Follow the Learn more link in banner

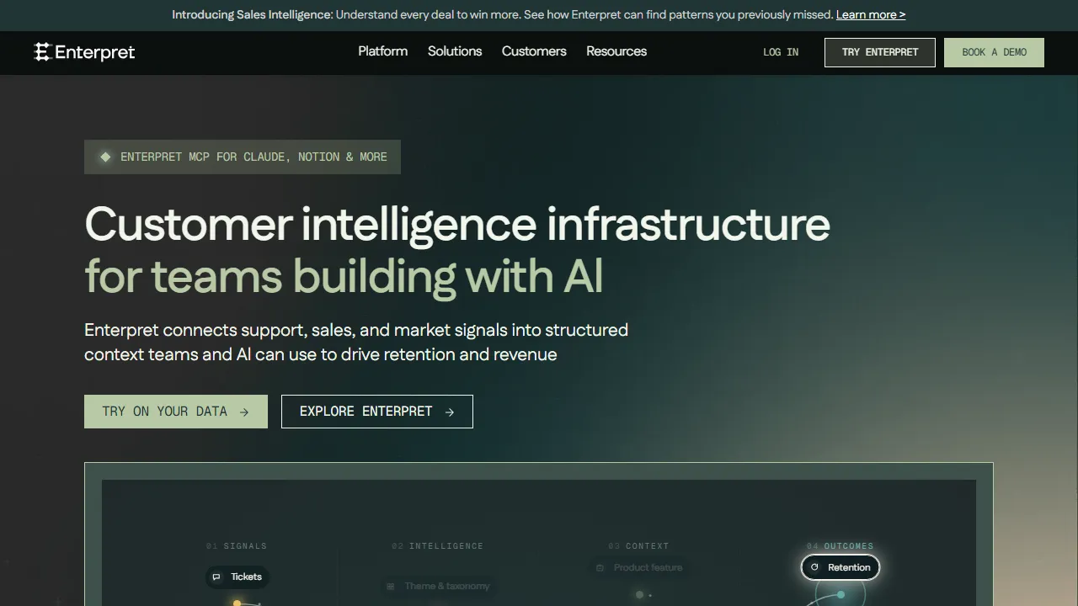pyautogui.click(x=871, y=14)
